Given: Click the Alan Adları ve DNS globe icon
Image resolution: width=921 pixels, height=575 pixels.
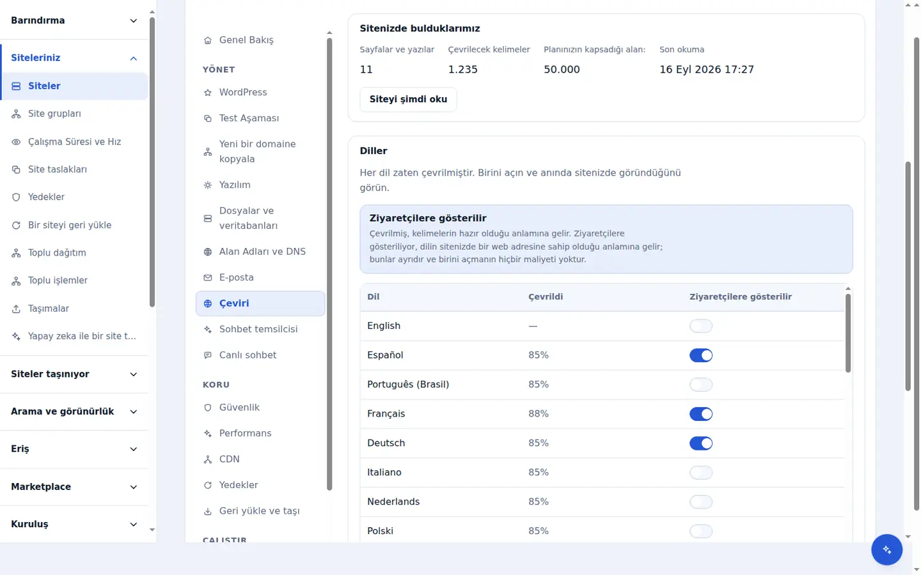Looking at the screenshot, I should point(208,252).
